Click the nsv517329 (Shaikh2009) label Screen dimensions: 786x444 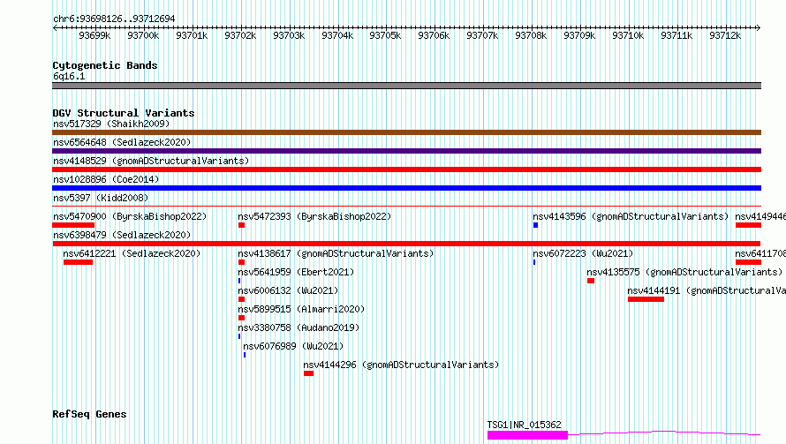pos(111,124)
